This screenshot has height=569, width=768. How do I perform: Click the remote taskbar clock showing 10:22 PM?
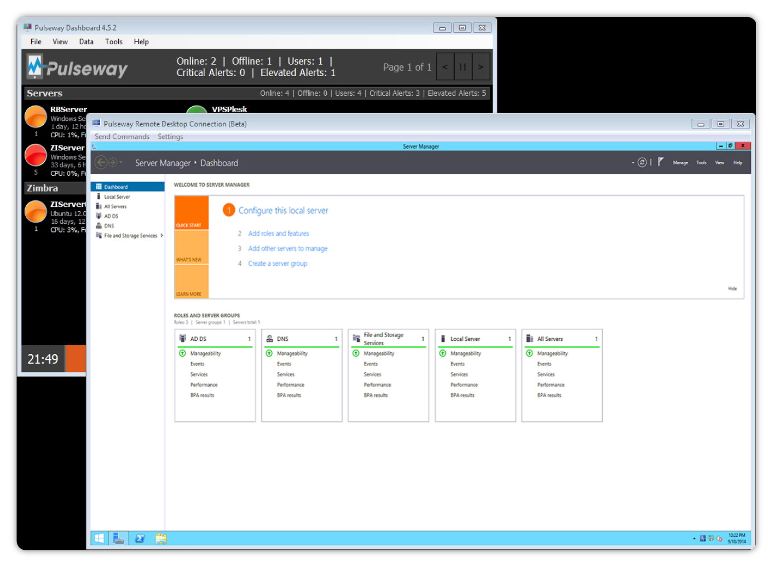pos(737,538)
